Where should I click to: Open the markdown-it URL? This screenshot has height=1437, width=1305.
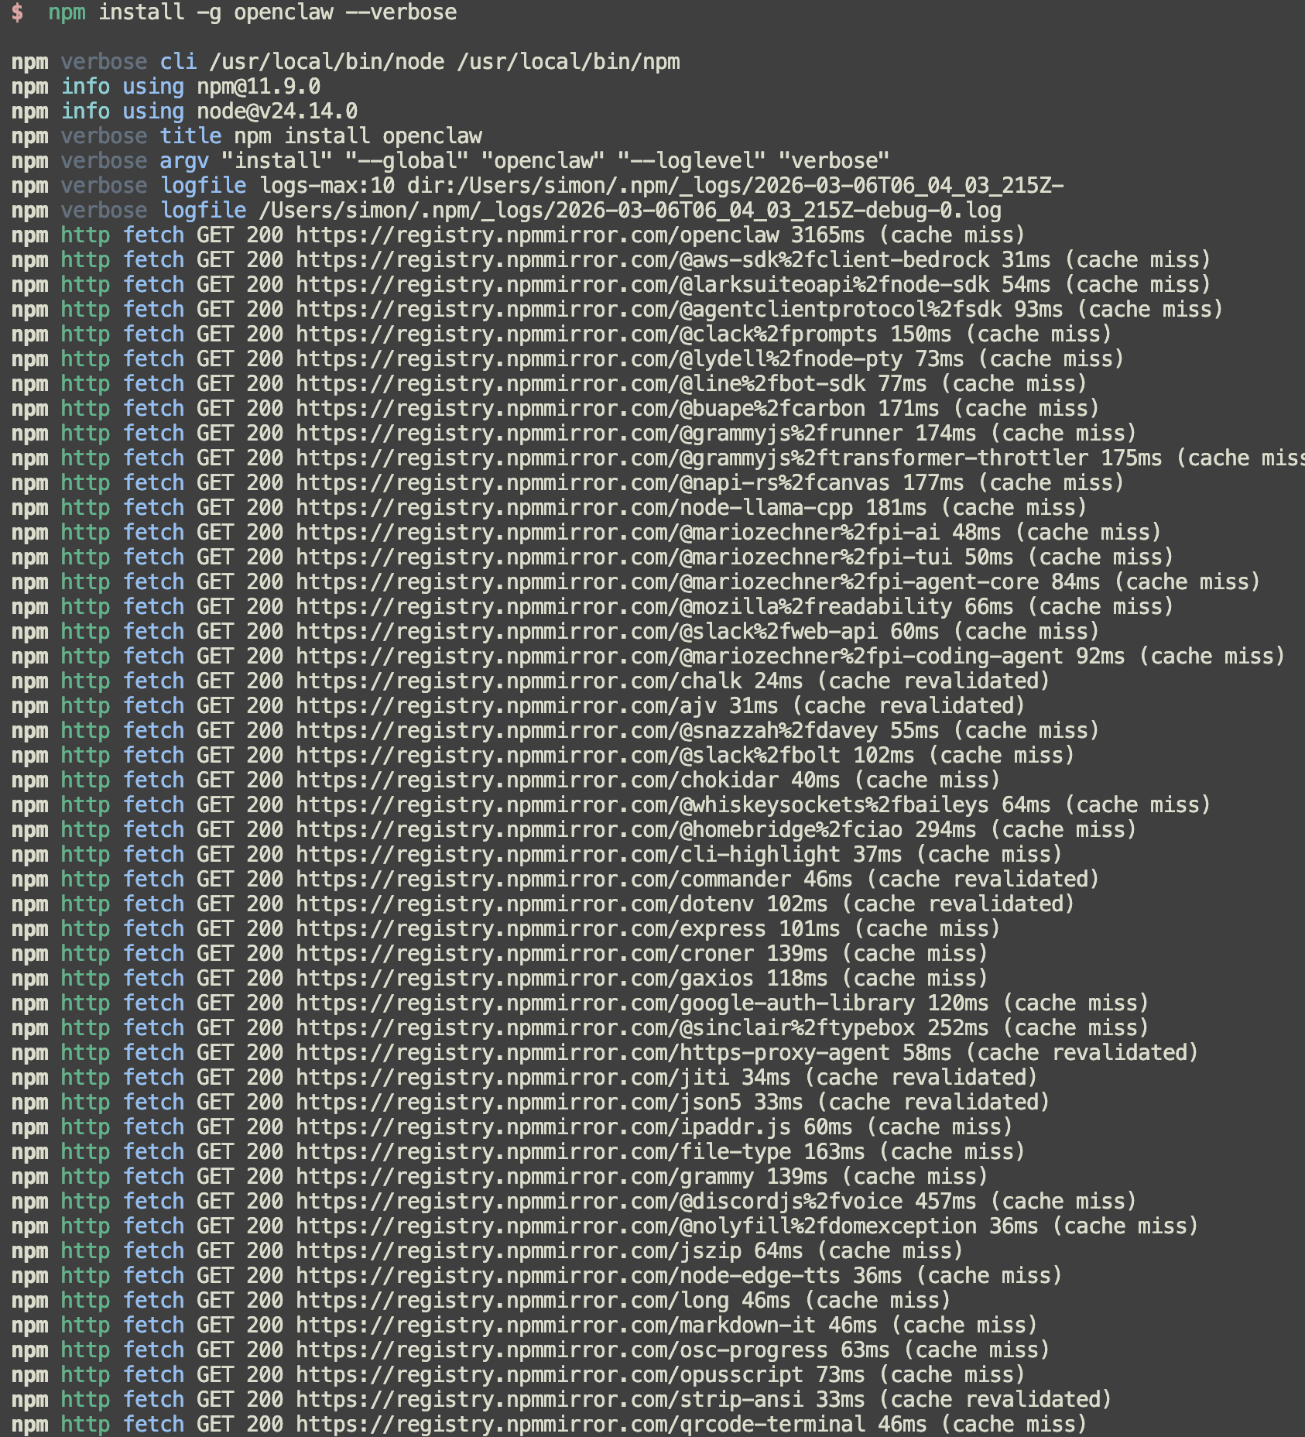pyautogui.click(x=556, y=1326)
